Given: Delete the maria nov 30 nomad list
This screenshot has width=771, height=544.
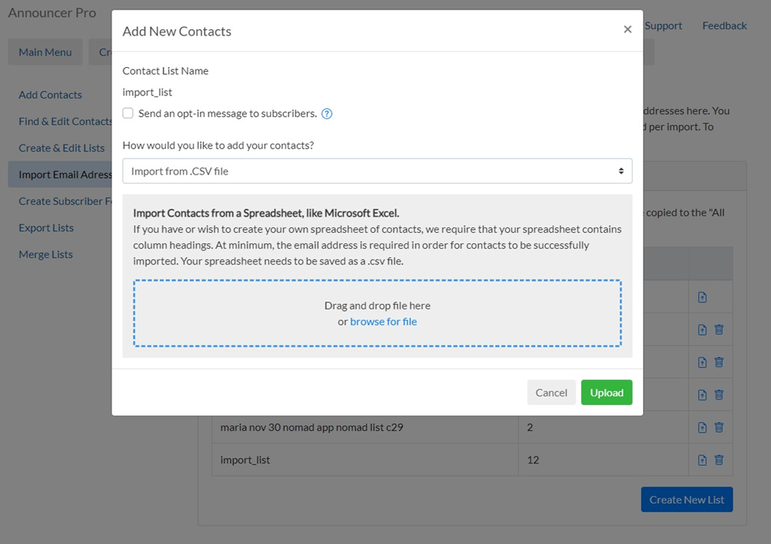Looking at the screenshot, I should pyautogui.click(x=719, y=427).
